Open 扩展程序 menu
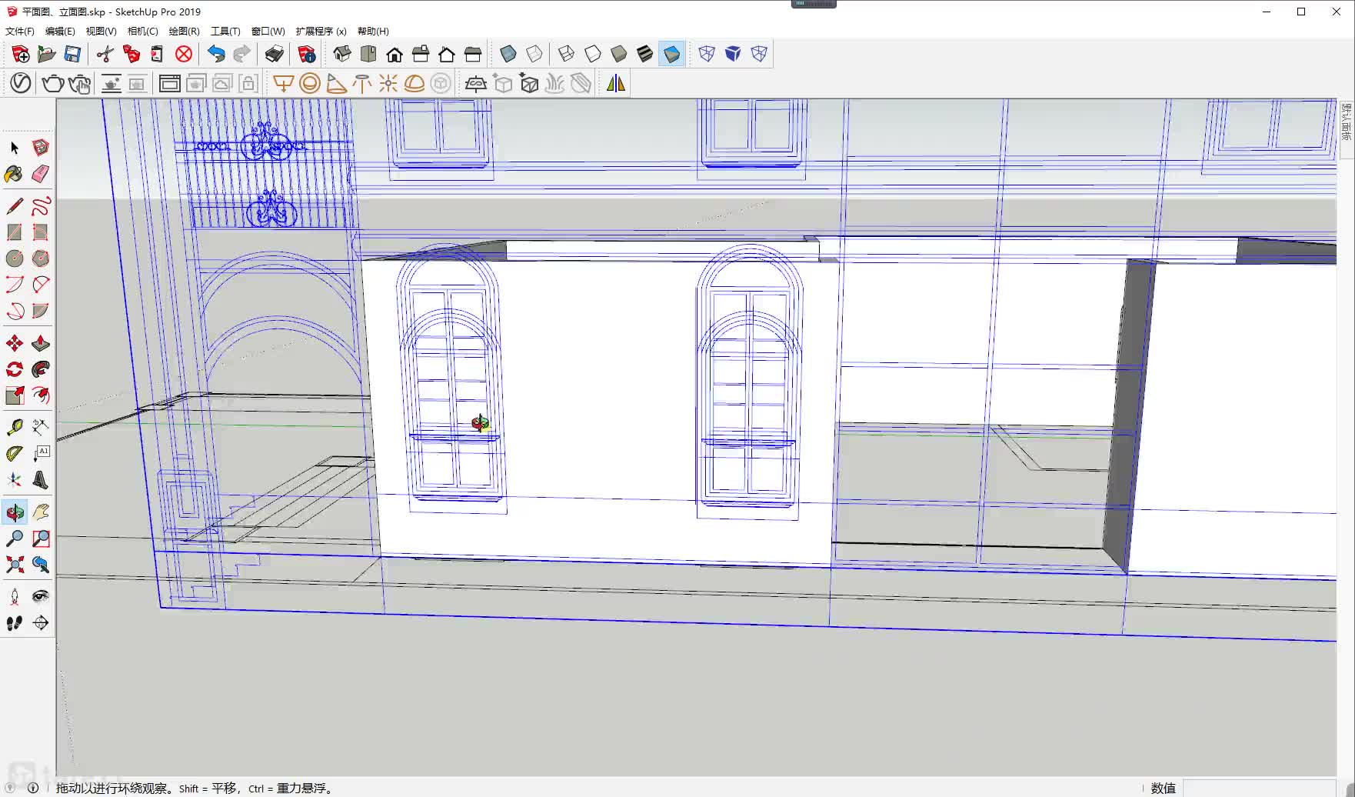This screenshot has width=1355, height=797. tap(321, 31)
